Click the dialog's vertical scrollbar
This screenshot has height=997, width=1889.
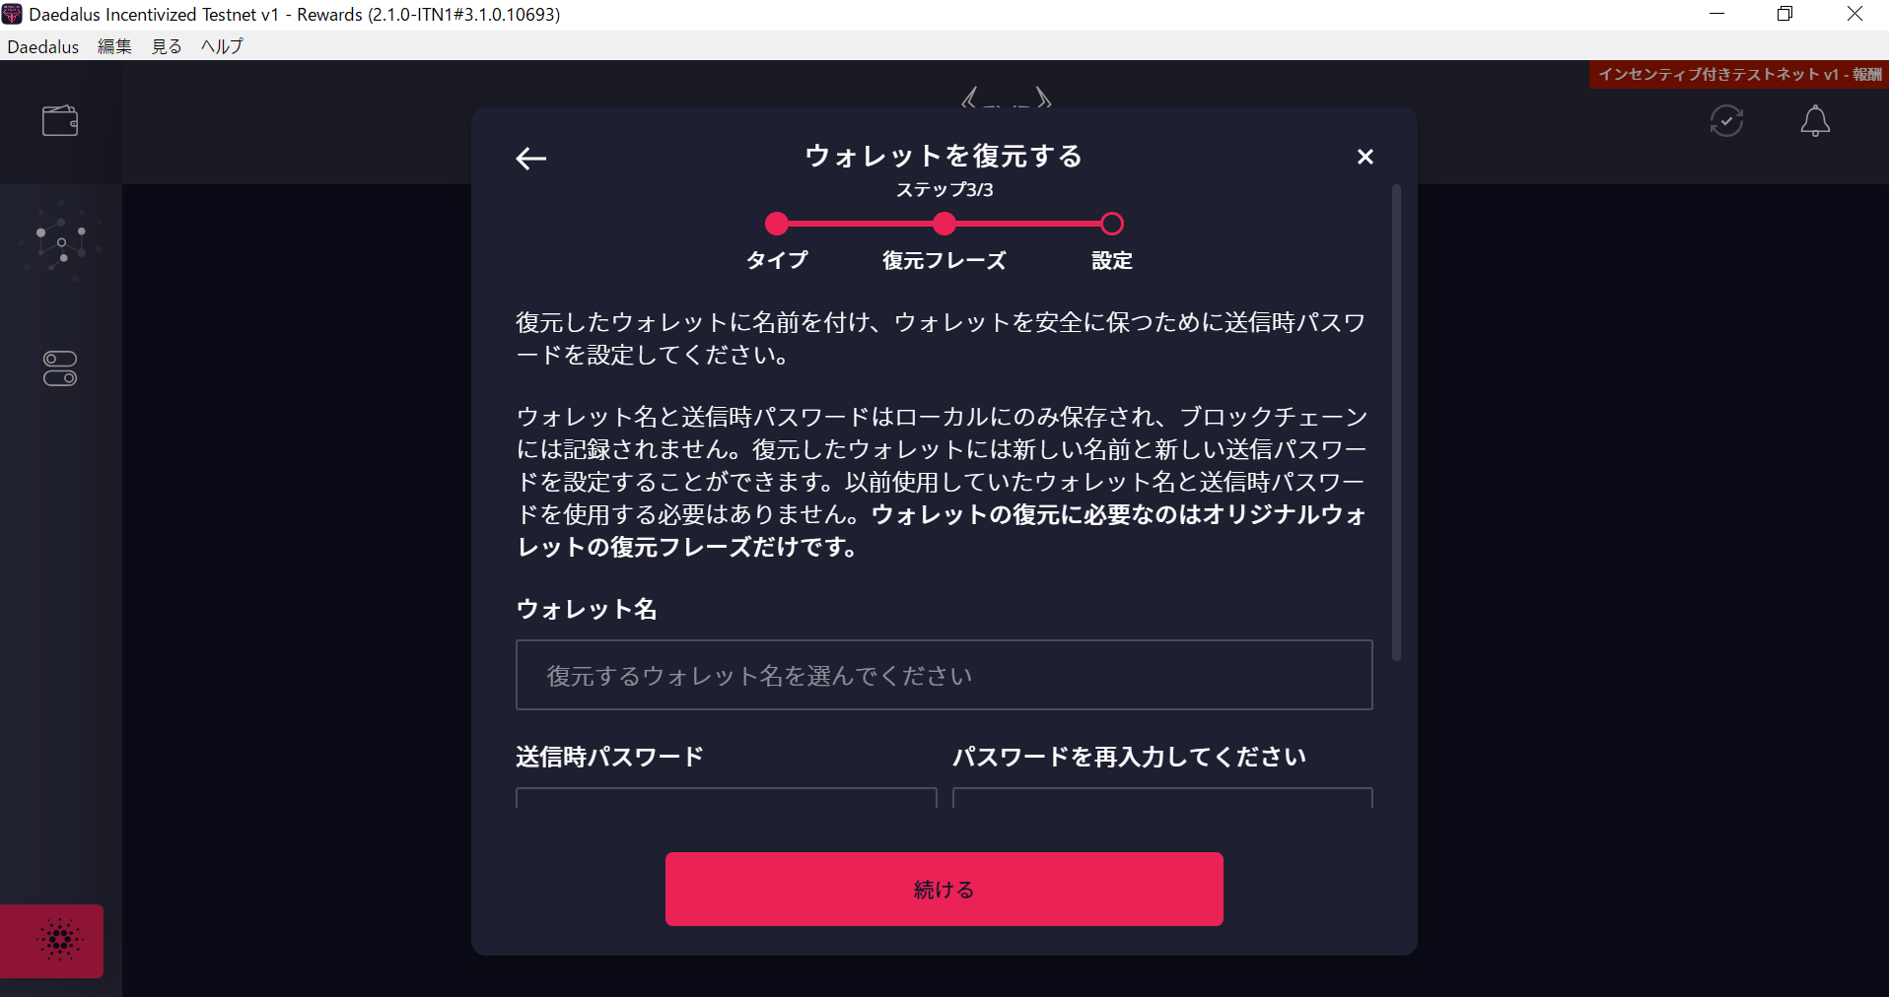point(1396,422)
